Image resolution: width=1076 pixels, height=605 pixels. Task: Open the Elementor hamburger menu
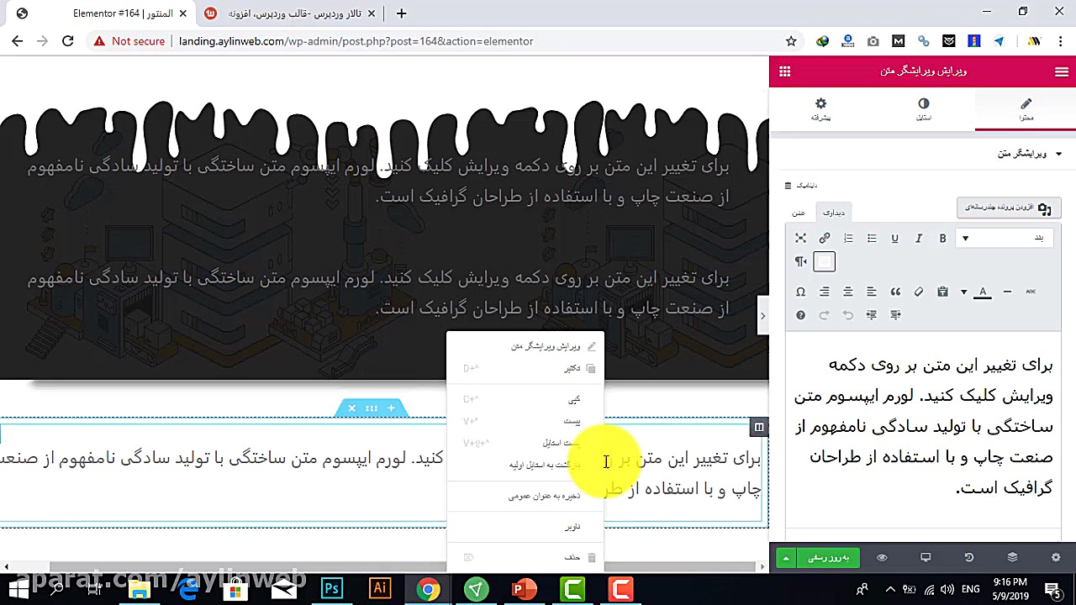tap(1062, 71)
